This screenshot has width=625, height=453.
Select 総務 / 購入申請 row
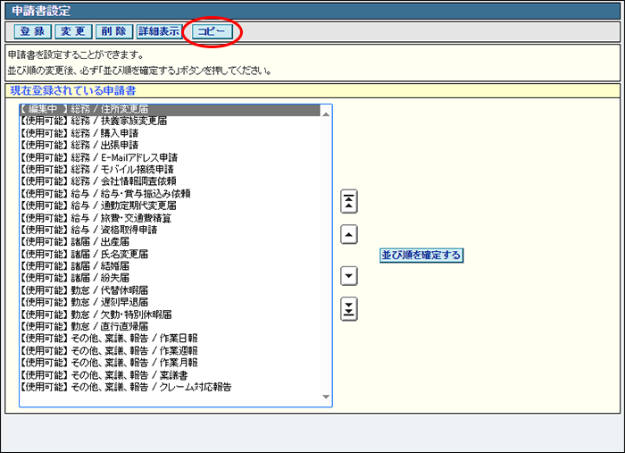(x=170, y=133)
